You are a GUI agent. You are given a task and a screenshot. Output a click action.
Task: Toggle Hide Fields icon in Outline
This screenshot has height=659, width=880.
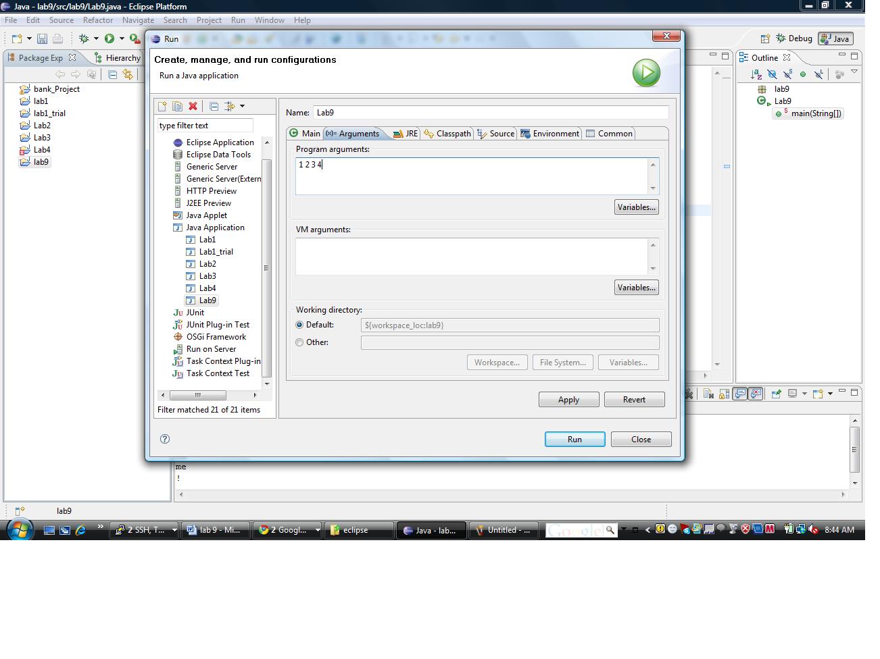[772, 74]
